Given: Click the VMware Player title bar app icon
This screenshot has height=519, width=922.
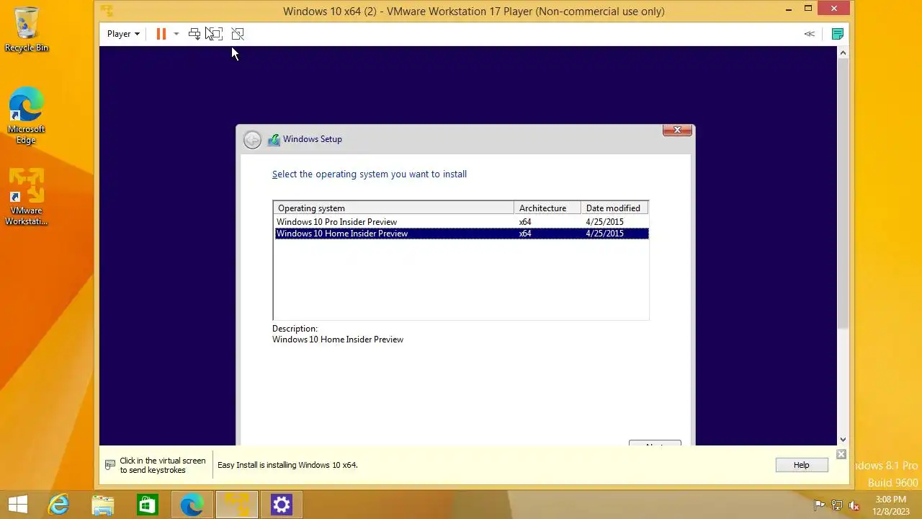Looking at the screenshot, I should 107,11.
